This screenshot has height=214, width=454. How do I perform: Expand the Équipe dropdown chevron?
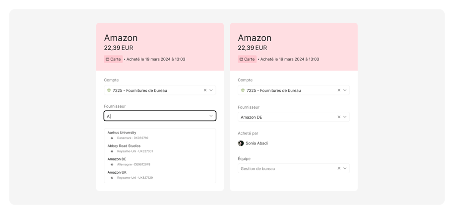click(345, 168)
